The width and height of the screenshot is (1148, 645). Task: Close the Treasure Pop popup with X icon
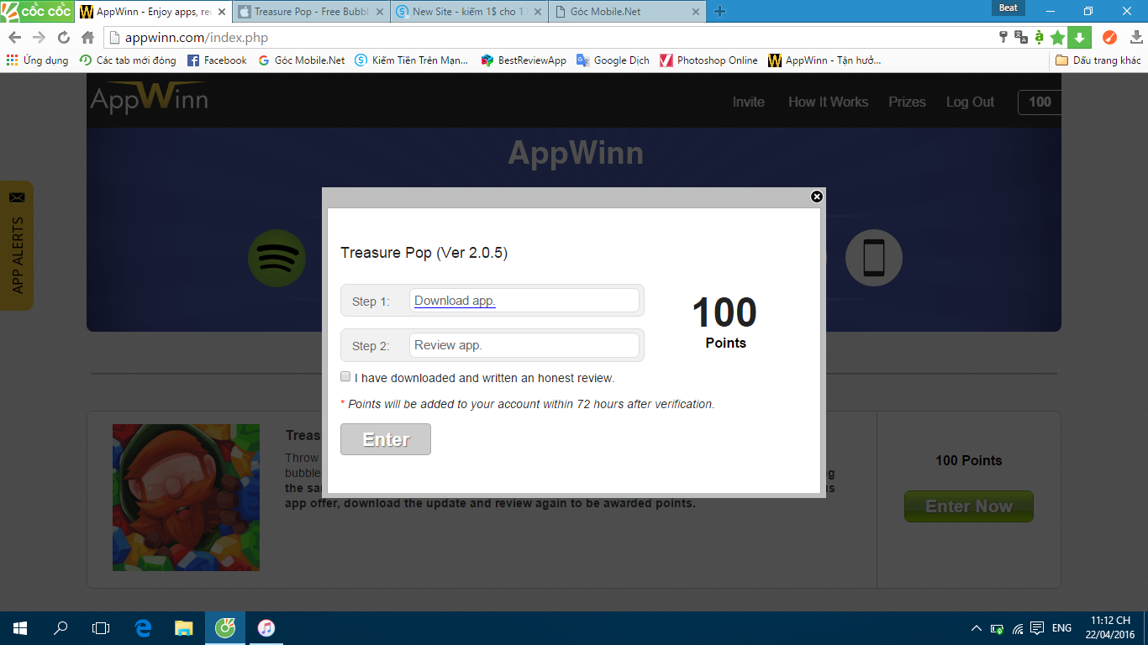click(x=816, y=197)
